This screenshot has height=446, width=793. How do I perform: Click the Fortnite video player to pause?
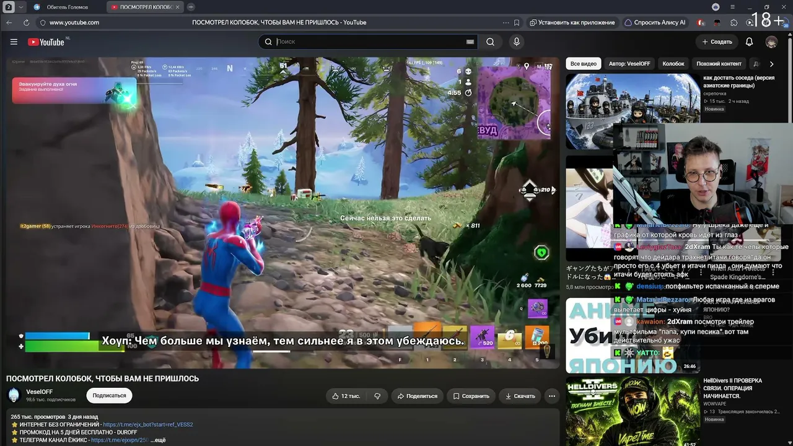(284, 212)
